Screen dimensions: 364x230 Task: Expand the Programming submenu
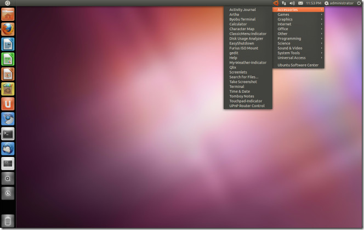click(298, 38)
